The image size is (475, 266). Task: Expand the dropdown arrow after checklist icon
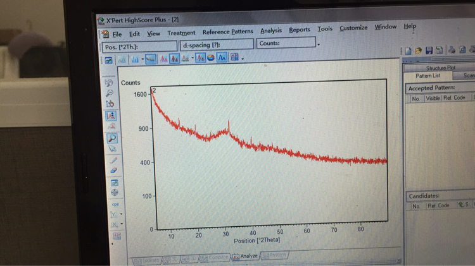click(x=243, y=58)
